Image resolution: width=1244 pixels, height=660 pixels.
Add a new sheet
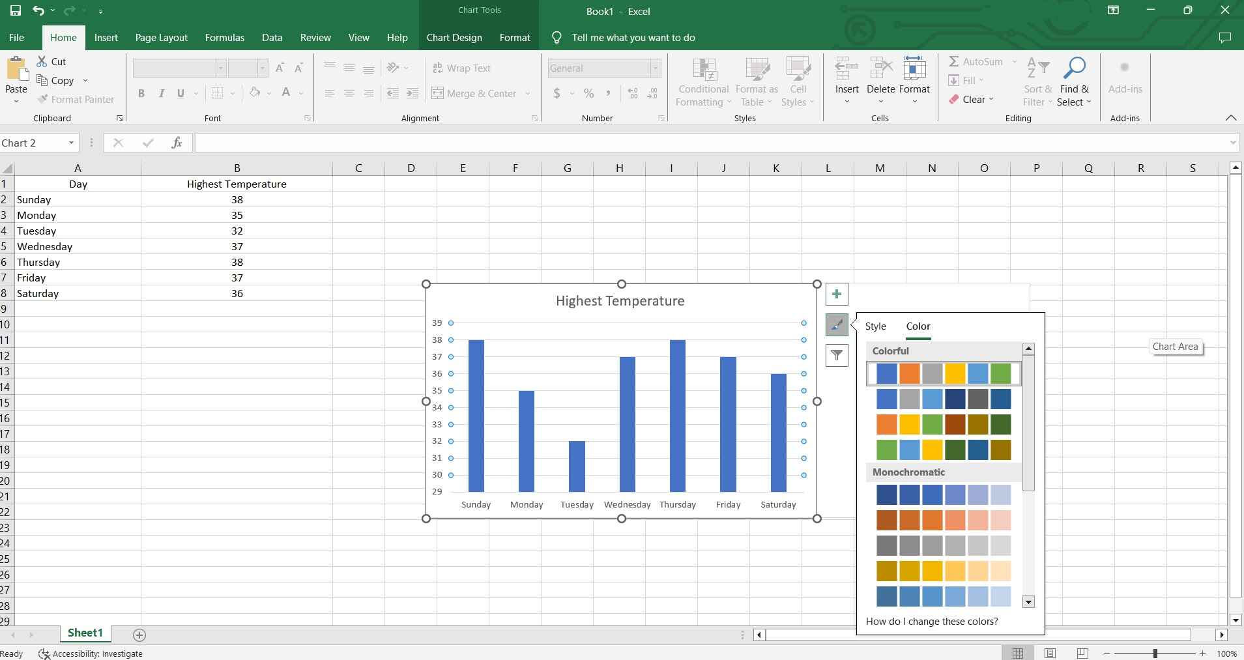tap(139, 634)
